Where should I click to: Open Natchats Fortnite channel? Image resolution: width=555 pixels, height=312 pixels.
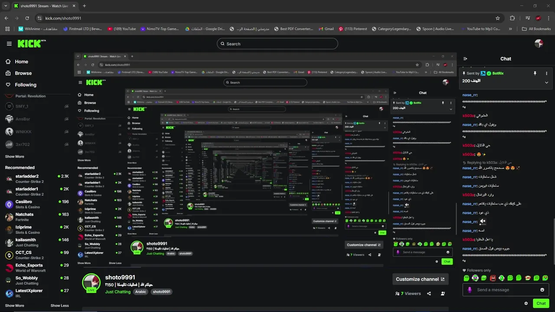pos(37,217)
